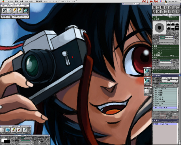The height and width of the screenshot is (145, 181).
Task: Click the layer opacity slider in レイヤー section
Action: pos(166,83)
